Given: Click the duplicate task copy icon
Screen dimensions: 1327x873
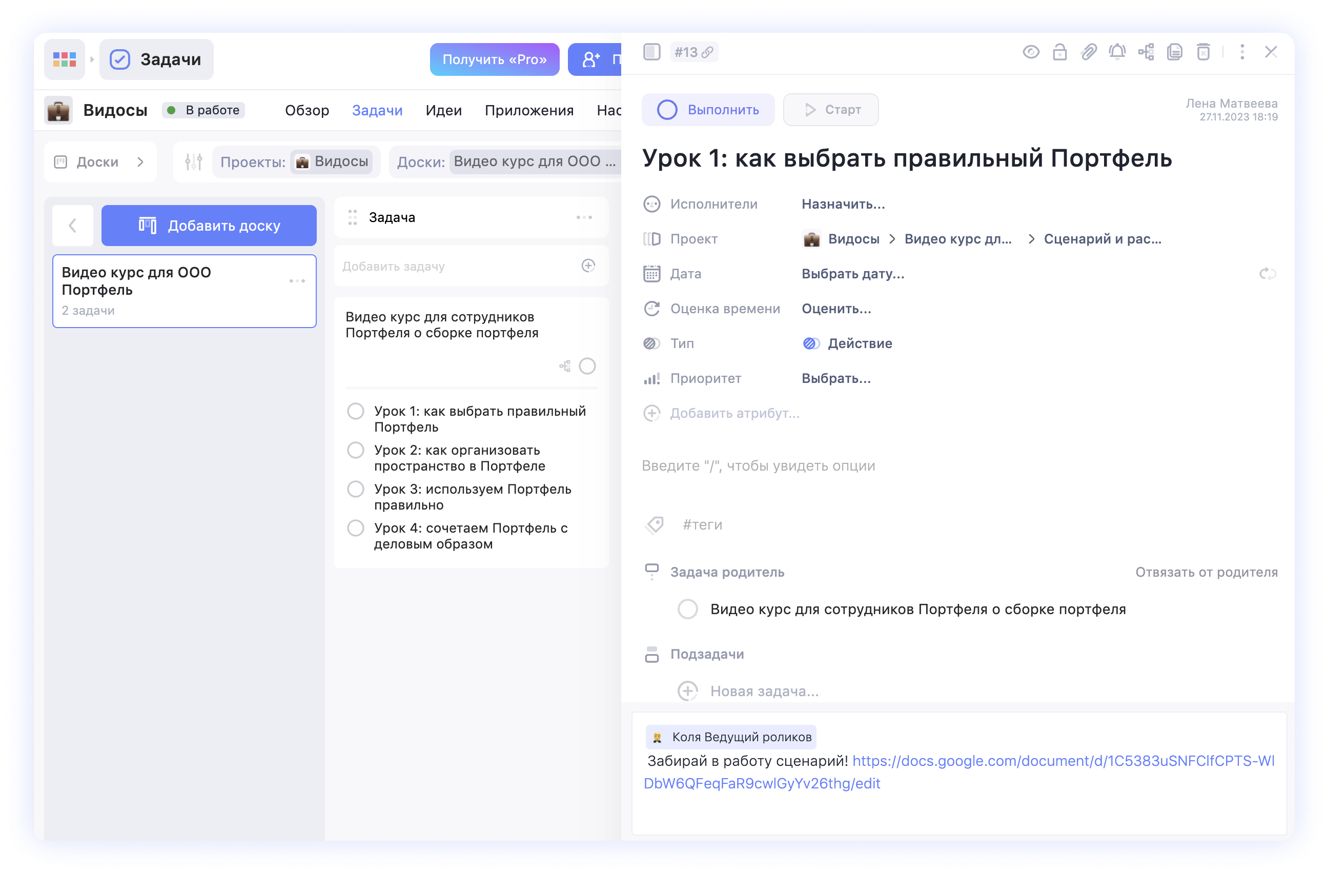Looking at the screenshot, I should 1174,52.
